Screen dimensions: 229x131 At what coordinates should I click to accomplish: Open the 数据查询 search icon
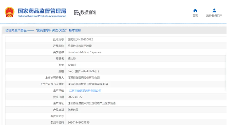click(x=77, y=13)
